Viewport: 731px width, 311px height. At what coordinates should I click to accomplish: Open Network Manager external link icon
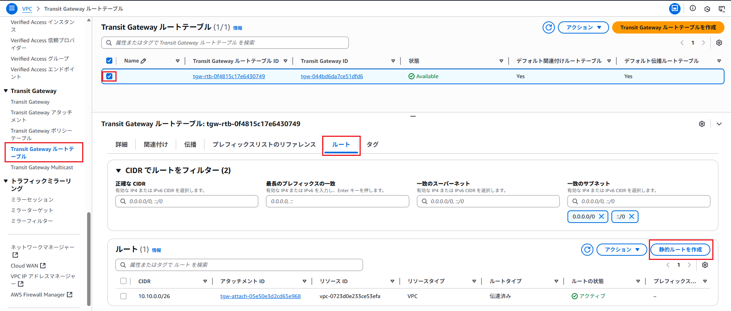coord(15,255)
